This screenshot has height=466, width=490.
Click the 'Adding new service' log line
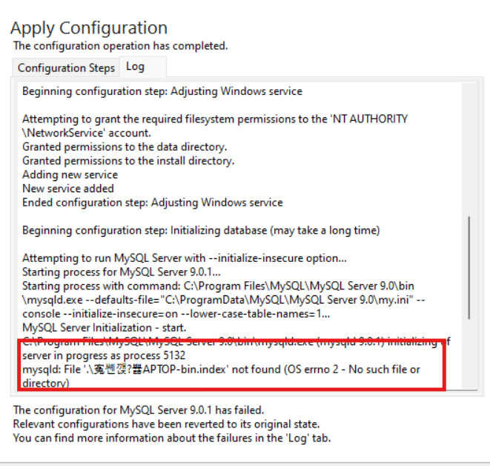click(x=70, y=174)
